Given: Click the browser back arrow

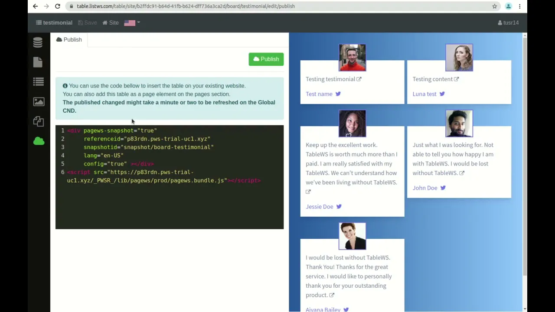Looking at the screenshot, I should click(35, 6).
